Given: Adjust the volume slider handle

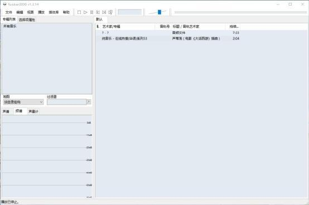Looking at the screenshot, I should (x=160, y=12).
